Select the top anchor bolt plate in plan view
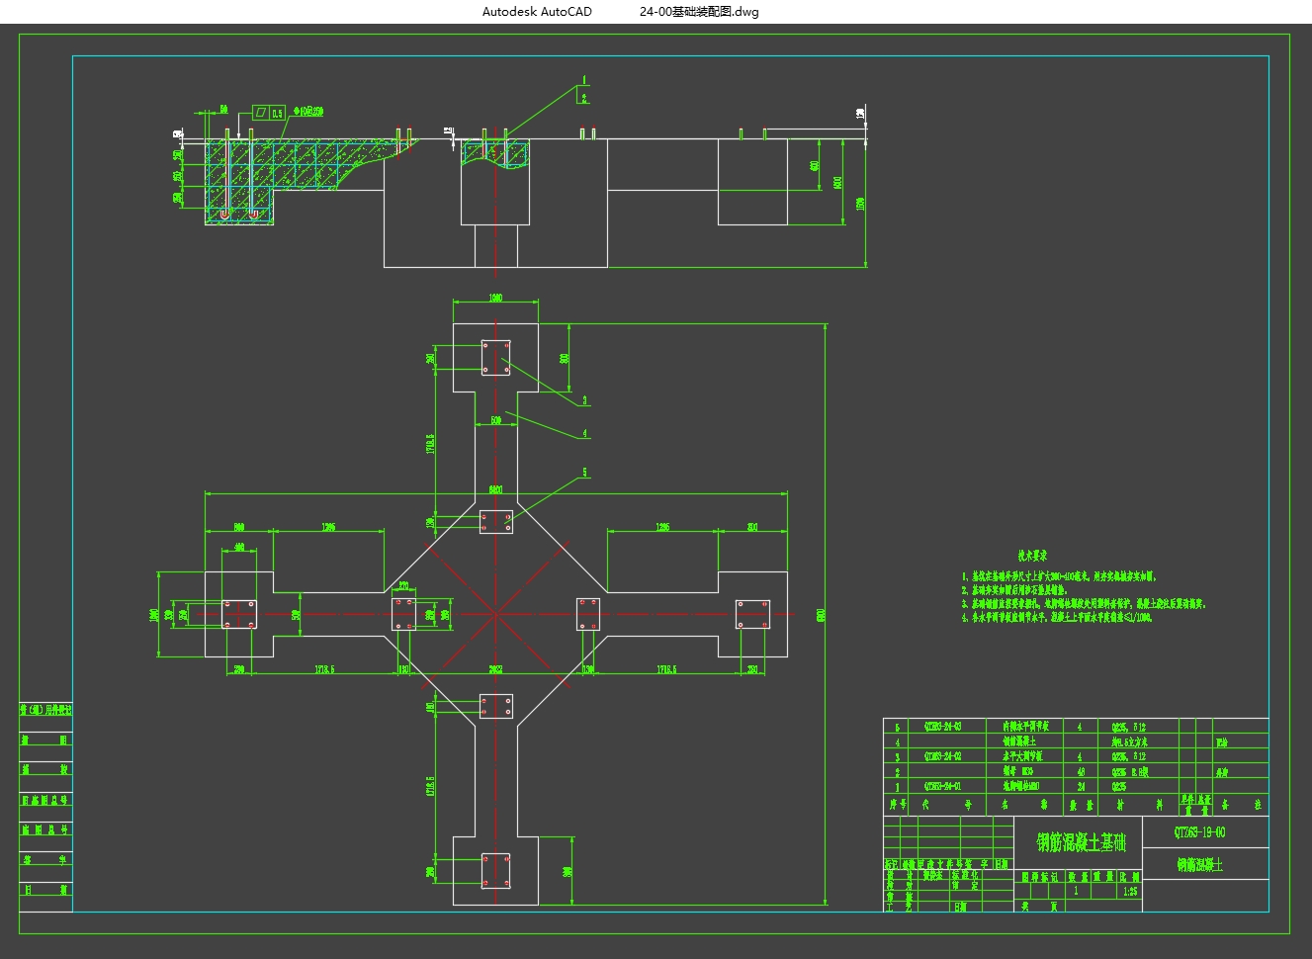The image size is (1312, 959). pyautogui.click(x=495, y=358)
